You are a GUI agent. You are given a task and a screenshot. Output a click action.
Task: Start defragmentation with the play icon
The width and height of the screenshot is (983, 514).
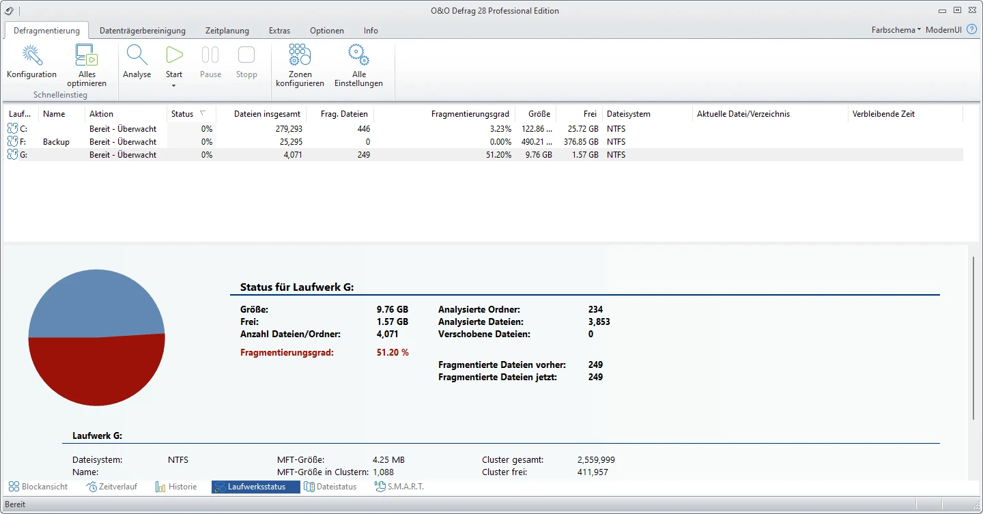[x=174, y=55]
